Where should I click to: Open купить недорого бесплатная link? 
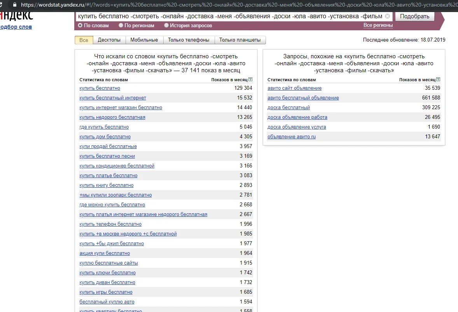click(112, 117)
